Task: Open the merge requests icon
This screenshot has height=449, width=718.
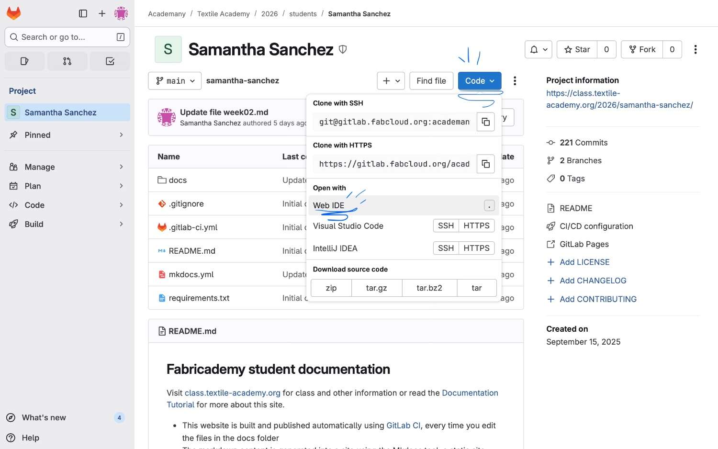Action: (x=67, y=61)
